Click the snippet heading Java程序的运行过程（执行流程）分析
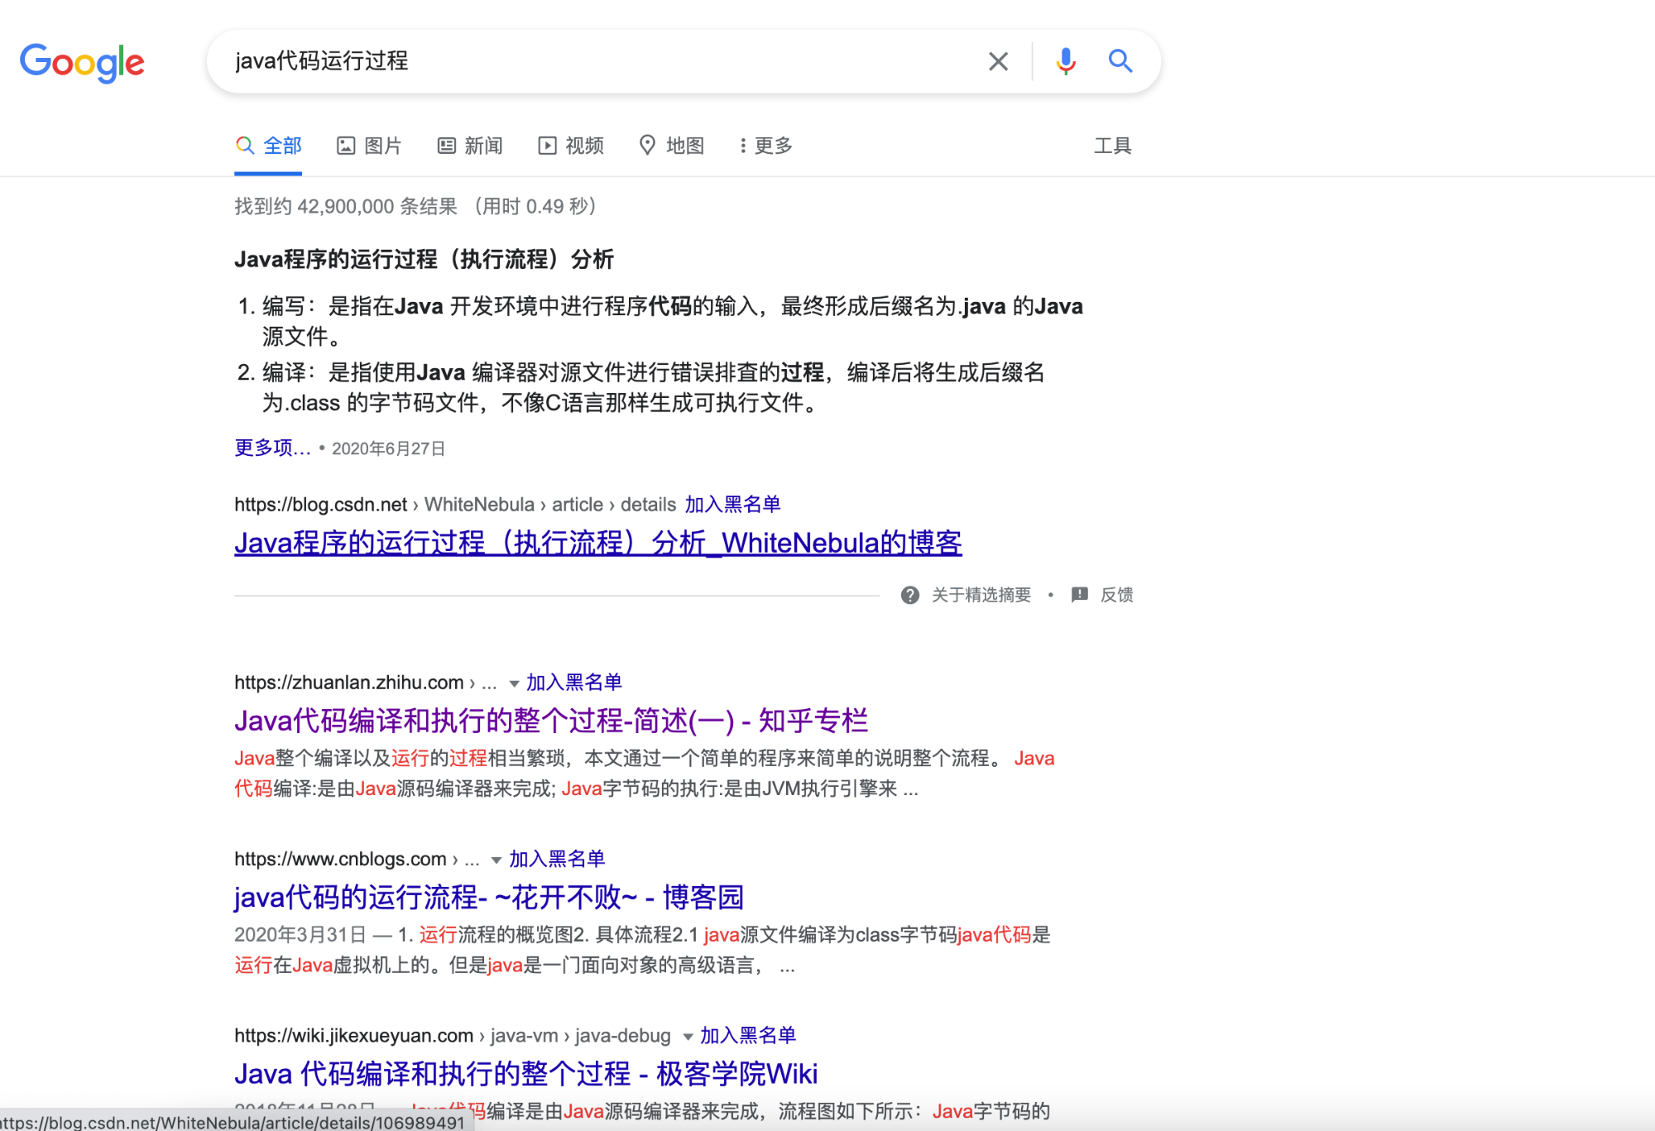This screenshot has width=1655, height=1131. (x=424, y=259)
